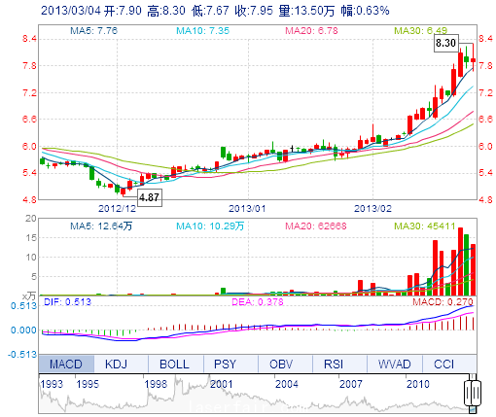Jump to 2004 on the history timeline
The width and height of the screenshot is (496, 417).
287,384
